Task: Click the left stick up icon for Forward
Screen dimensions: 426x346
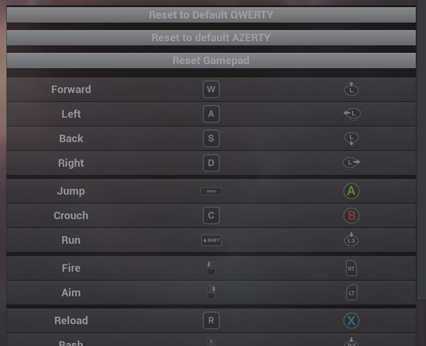Action: 351,90
